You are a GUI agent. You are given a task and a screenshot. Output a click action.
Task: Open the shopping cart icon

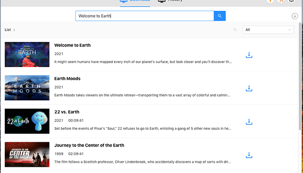(281, 1)
